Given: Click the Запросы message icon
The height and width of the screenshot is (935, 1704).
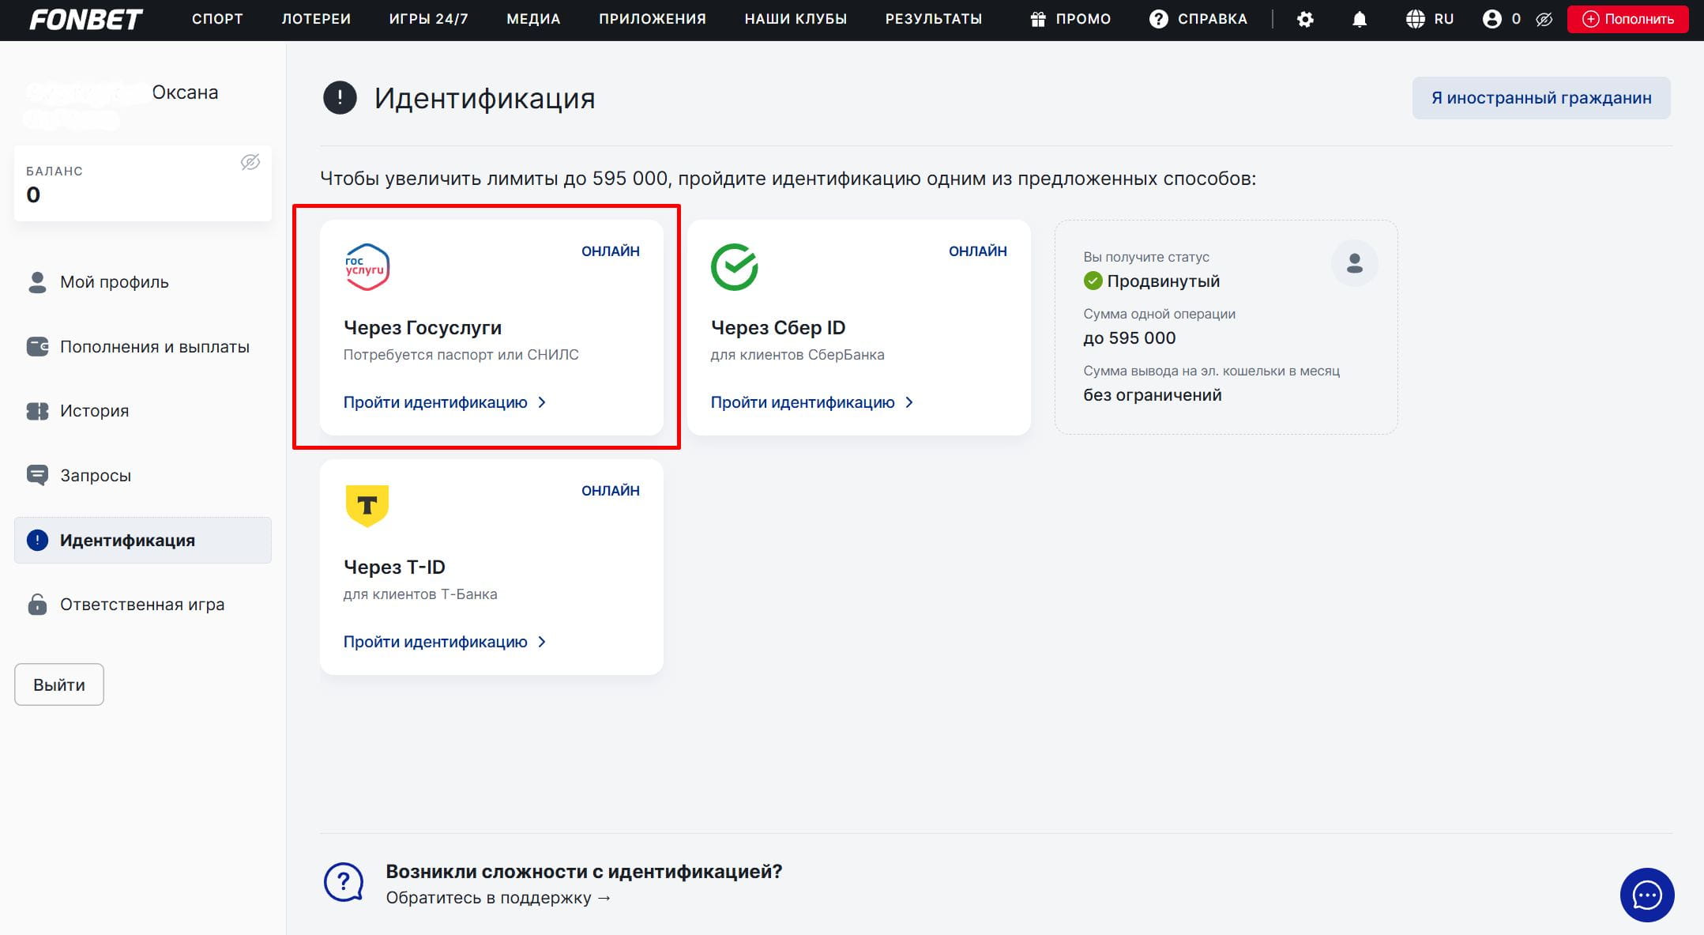Looking at the screenshot, I should 37,476.
